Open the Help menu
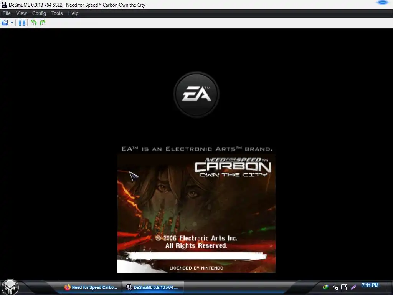The height and width of the screenshot is (295, 393). [x=73, y=13]
